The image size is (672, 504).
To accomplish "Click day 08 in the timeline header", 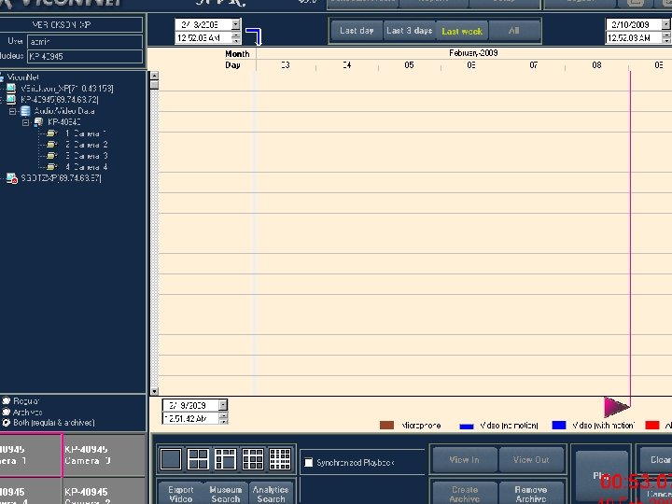I will coord(596,65).
